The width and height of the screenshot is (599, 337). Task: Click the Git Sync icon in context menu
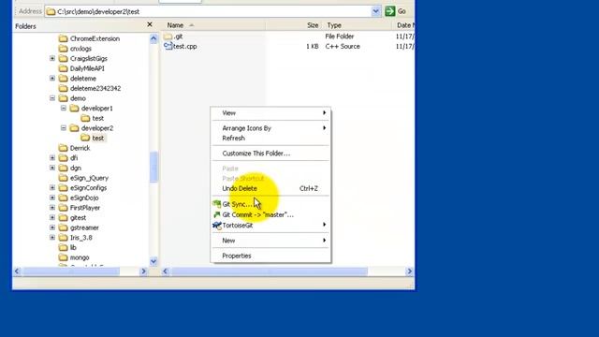click(x=216, y=204)
